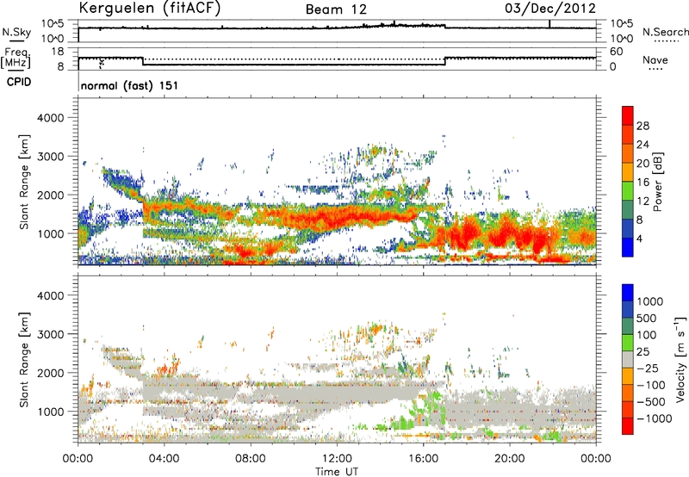This screenshot has height=477, width=689.
Task: Click the "25" label on Velocity colorbar
Action: click(x=642, y=352)
